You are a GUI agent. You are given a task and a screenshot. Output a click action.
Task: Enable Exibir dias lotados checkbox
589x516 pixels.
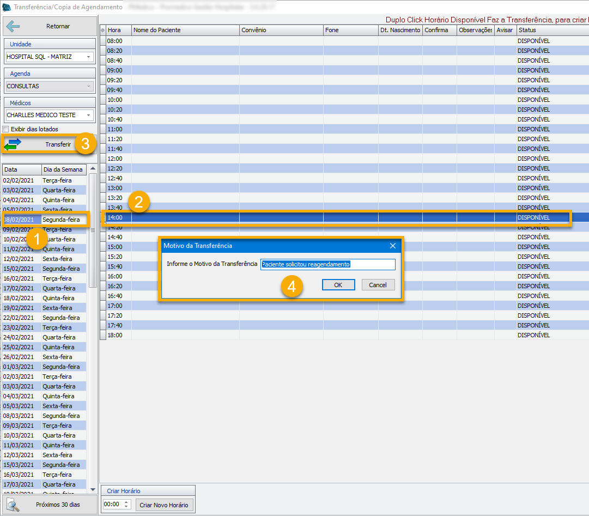coord(6,129)
